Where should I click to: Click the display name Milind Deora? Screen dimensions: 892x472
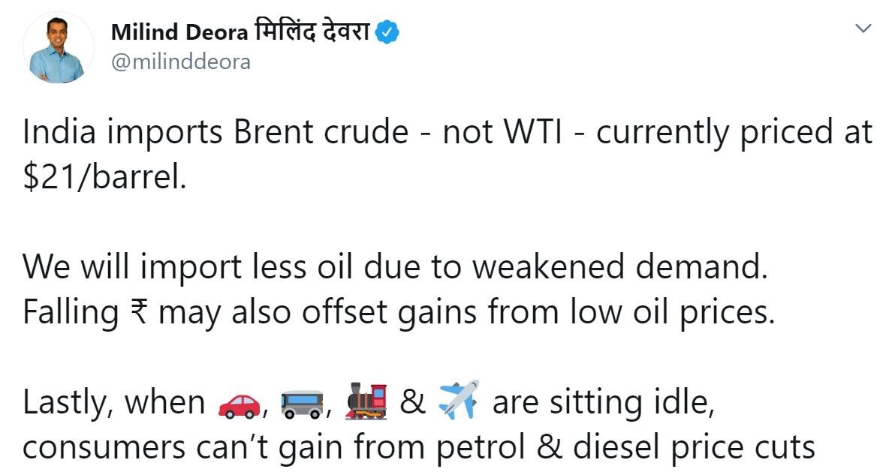point(178,33)
